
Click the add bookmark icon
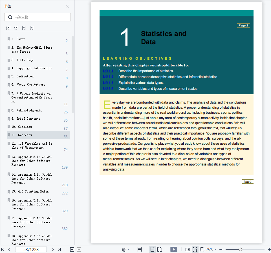[x=24, y=28]
